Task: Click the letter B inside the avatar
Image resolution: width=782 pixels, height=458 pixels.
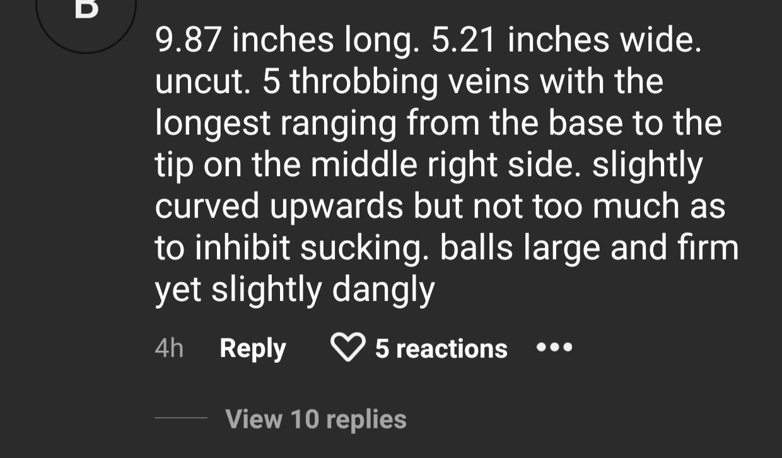Action: pos(86,8)
